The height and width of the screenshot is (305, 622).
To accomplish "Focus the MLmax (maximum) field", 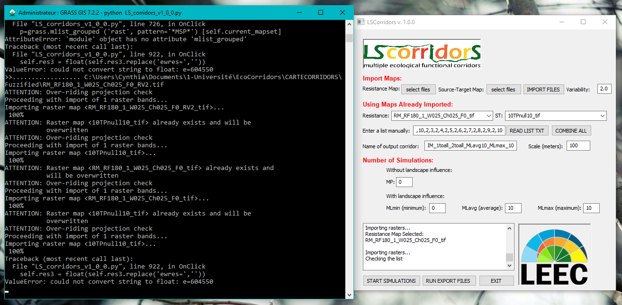I will pyautogui.click(x=591, y=208).
